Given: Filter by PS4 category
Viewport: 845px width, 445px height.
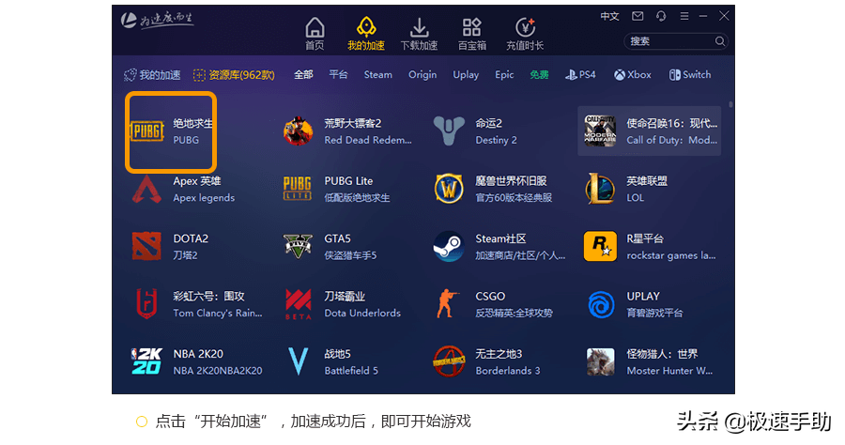Looking at the screenshot, I should click(x=580, y=75).
